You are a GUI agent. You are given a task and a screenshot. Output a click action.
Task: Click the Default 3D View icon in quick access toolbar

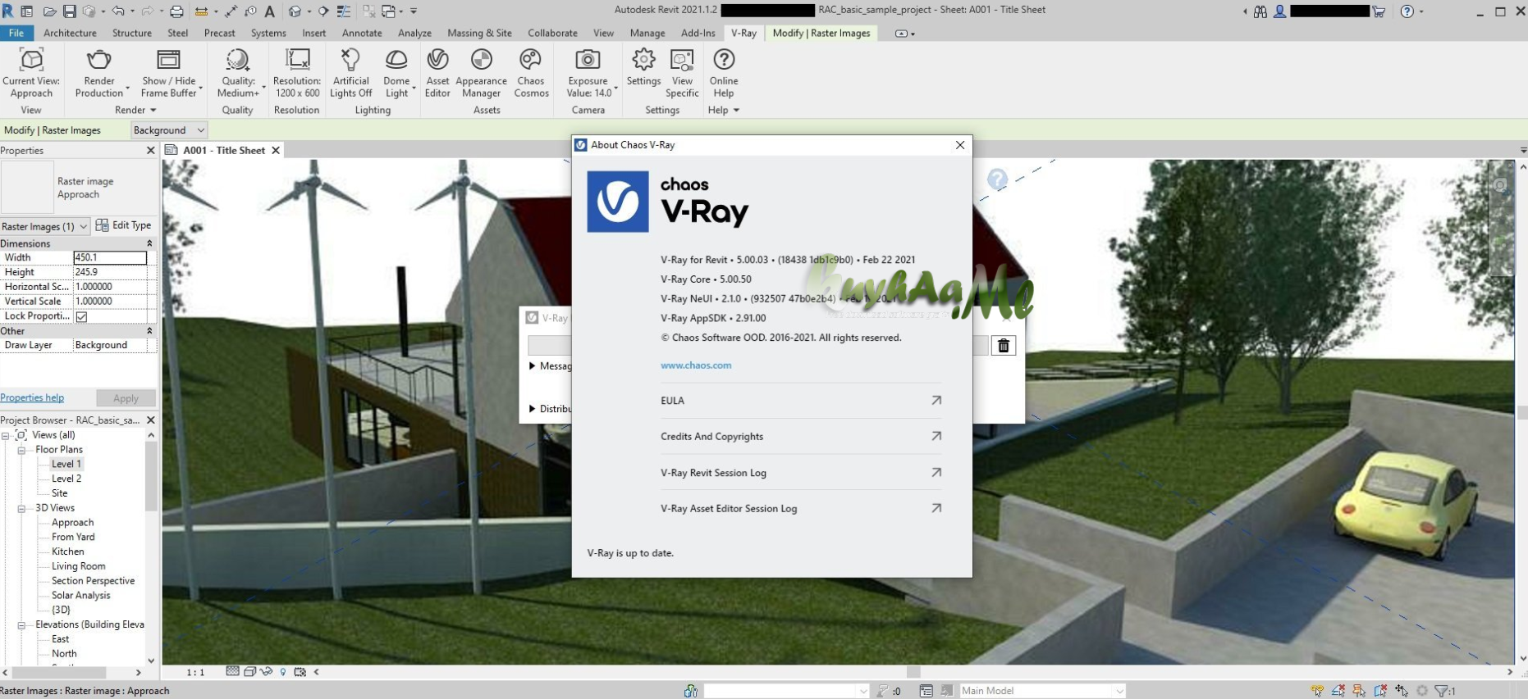click(x=295, y=11)
